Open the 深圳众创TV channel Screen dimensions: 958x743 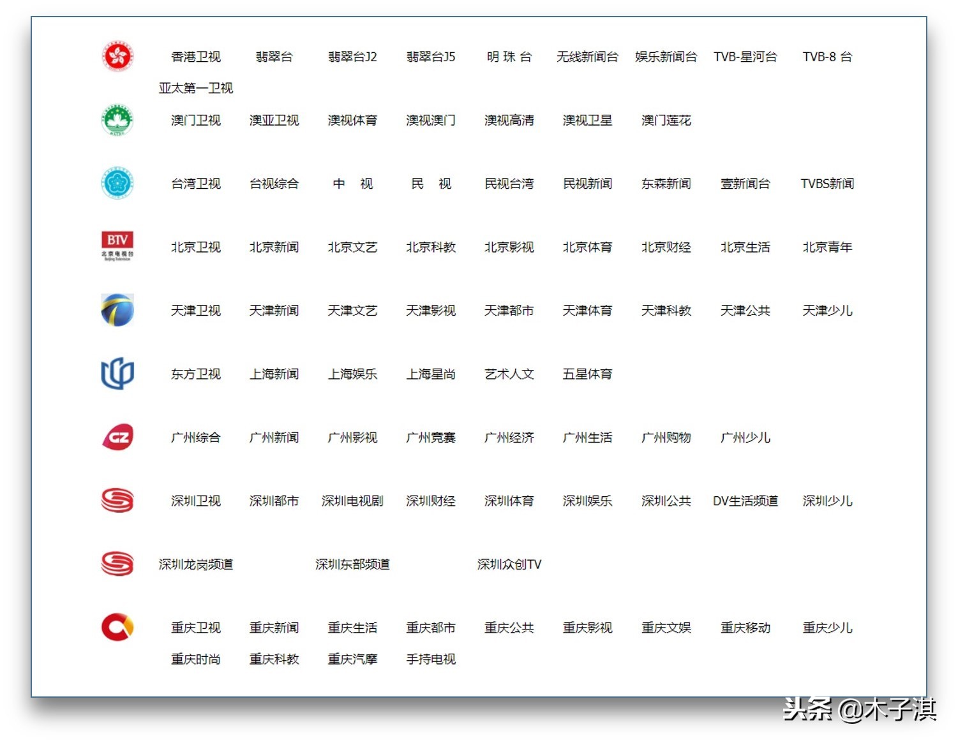tap(509, 564)
